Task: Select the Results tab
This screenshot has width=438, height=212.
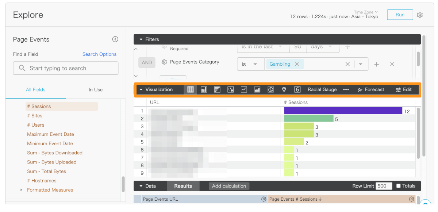Action: [x=183, y=186]
